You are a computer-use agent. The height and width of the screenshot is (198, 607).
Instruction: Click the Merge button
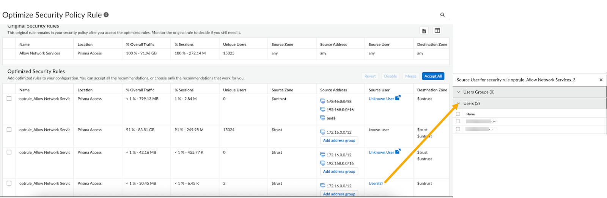pyautogui.click(x=410, y=76)
